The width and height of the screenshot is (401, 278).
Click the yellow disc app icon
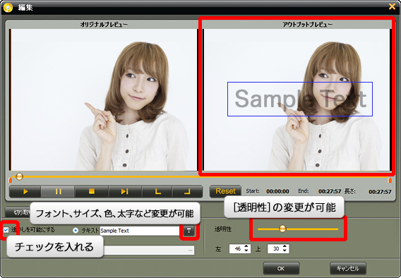(x=8, y=8)
